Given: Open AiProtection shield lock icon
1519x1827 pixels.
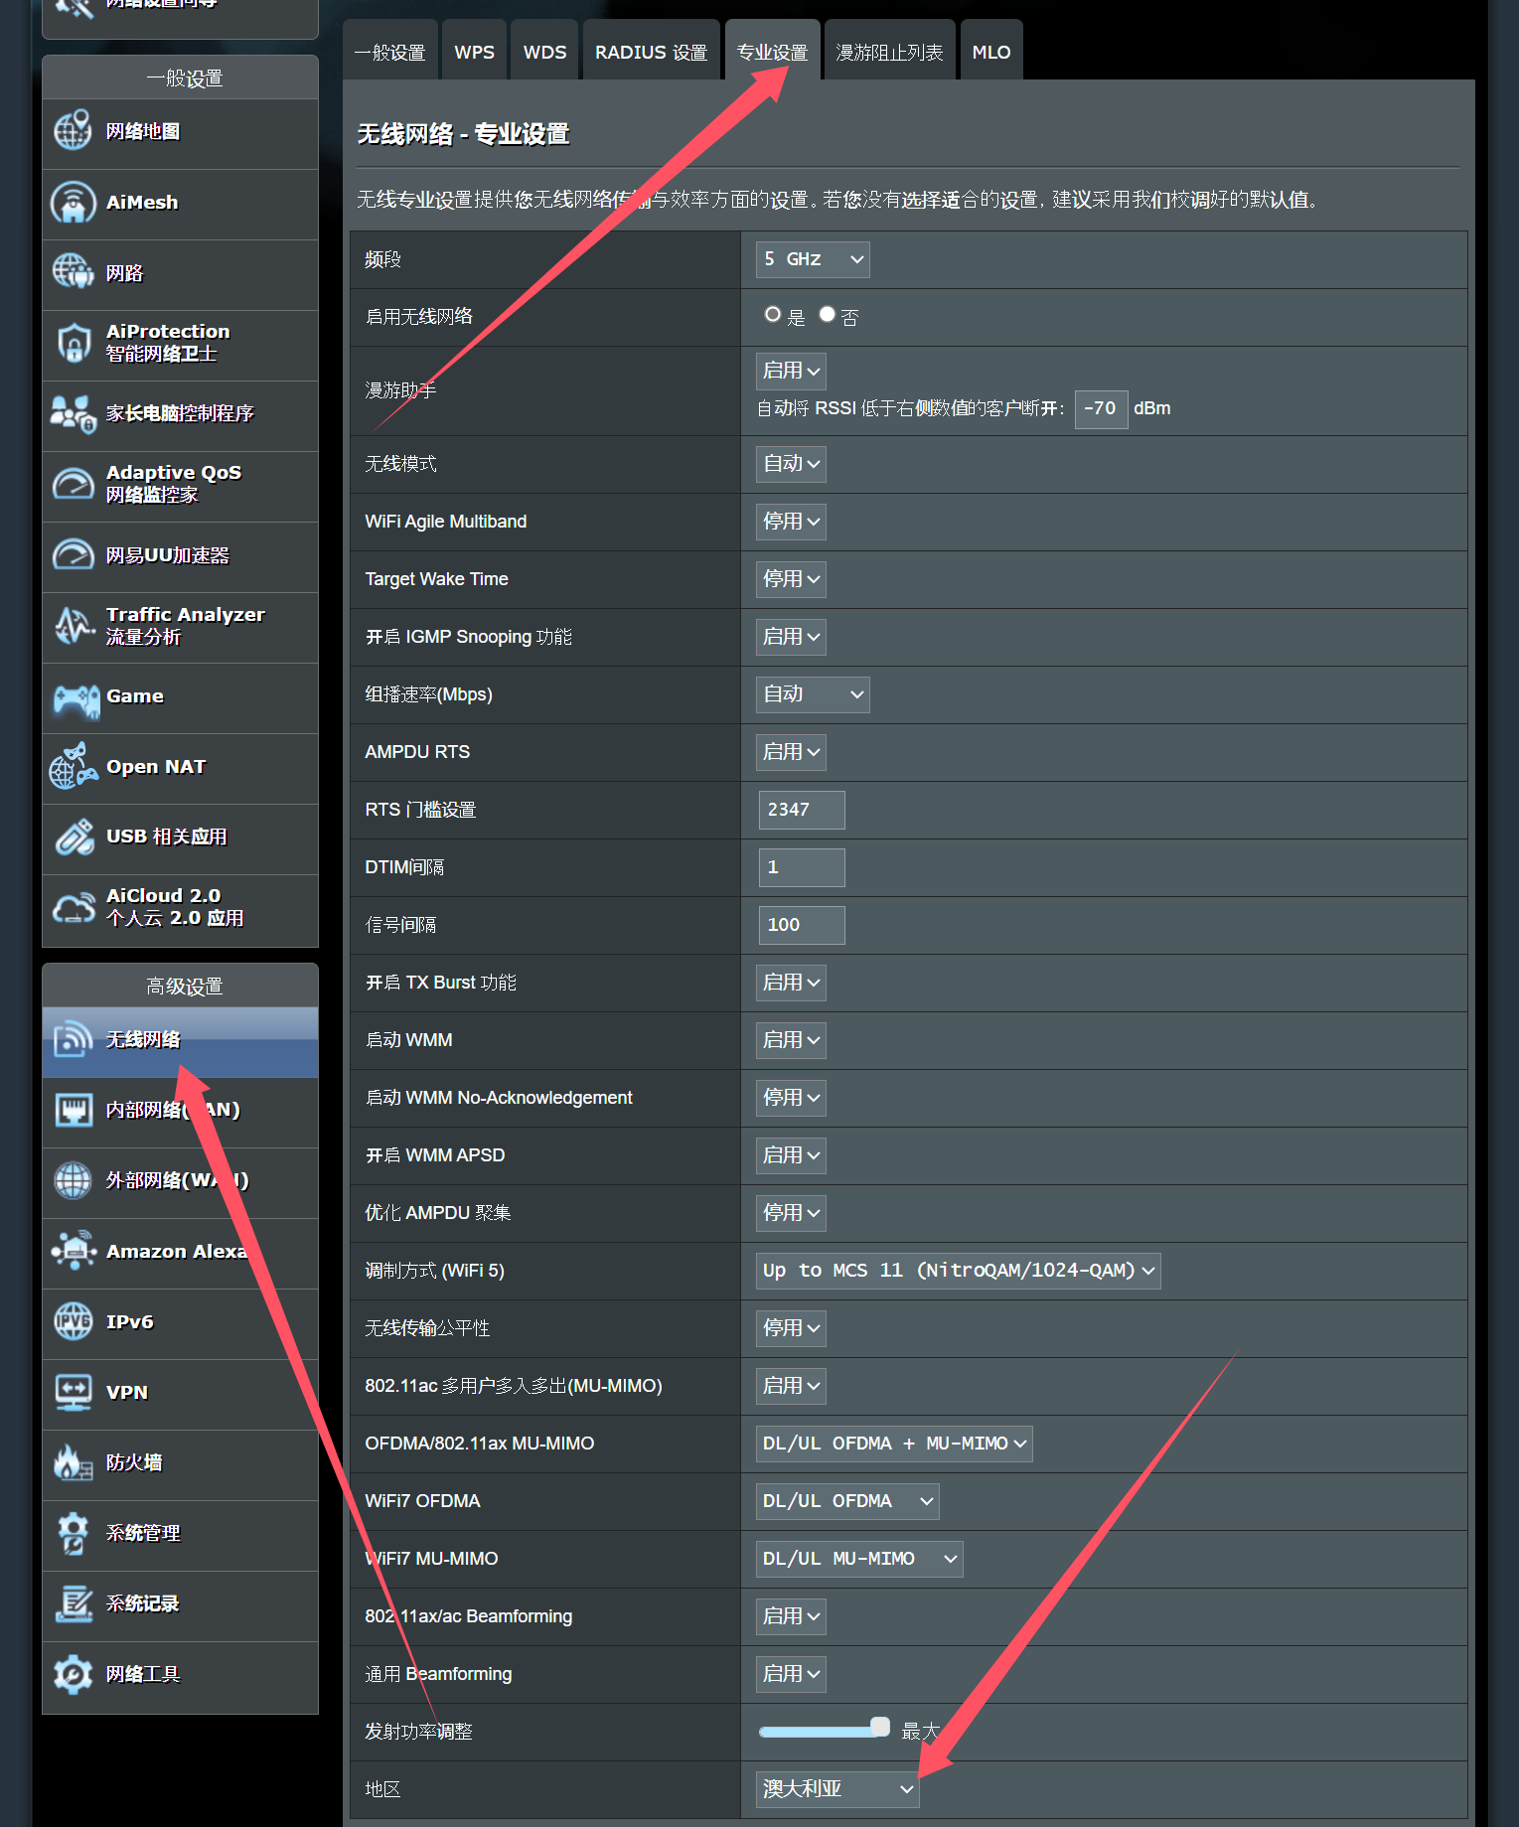Looking at the screenshot, I should [x=73, y=343].
